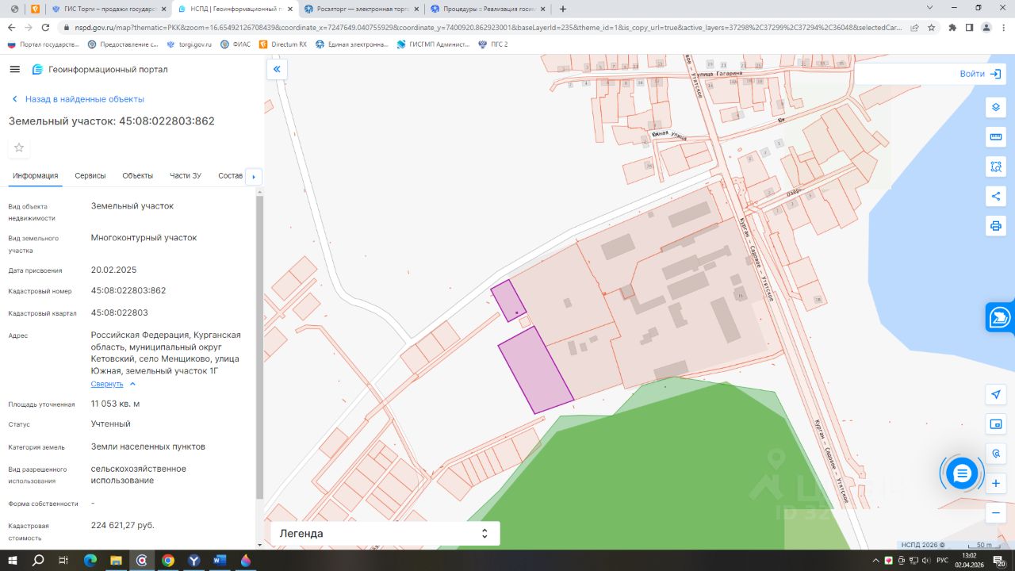Screen dimensions: 1015x571
Task: Switch to ГИС Торги browser tab
Action: tap(108, 9)
